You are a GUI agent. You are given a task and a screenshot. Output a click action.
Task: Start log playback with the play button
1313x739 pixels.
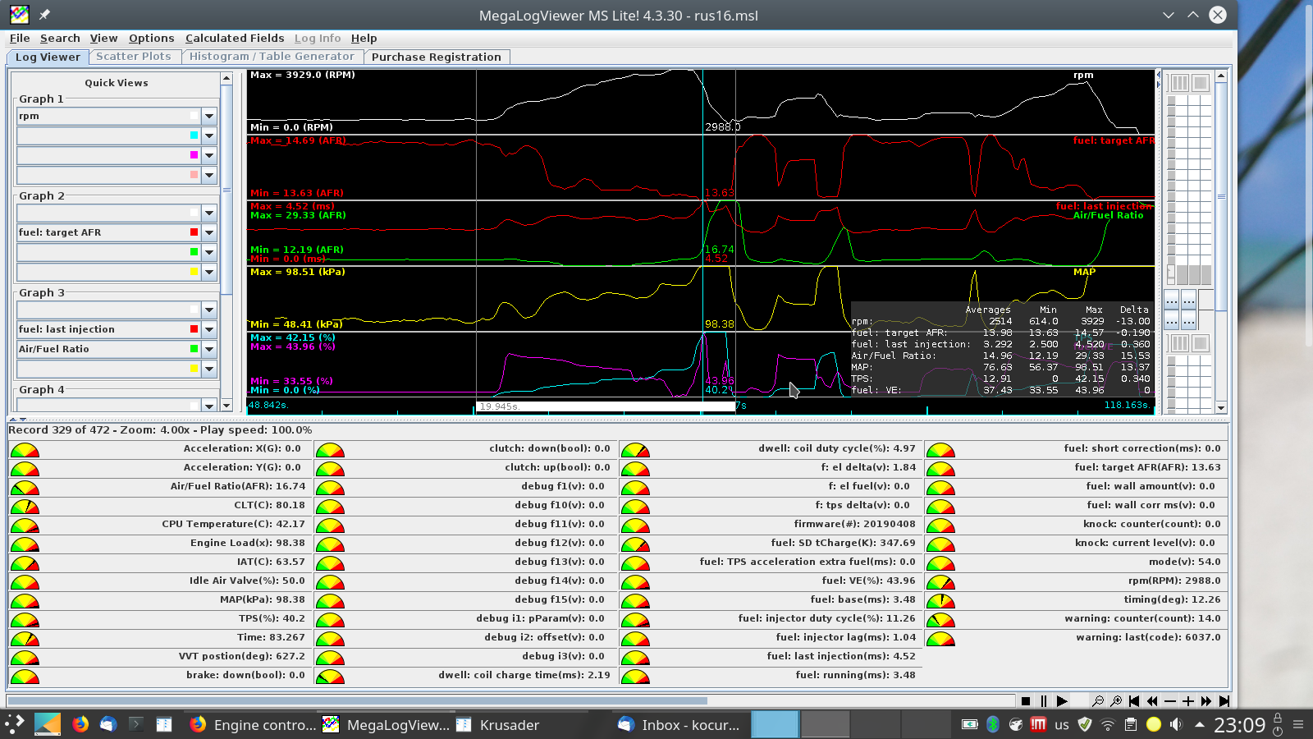tap(1062, 701)
